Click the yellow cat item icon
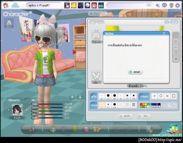 point(74,5)
